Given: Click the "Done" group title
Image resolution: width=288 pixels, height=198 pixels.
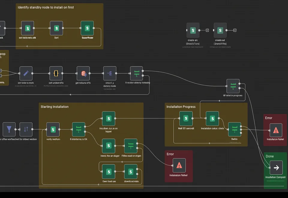Looking at the screenshot, I should tap(270, 156).
